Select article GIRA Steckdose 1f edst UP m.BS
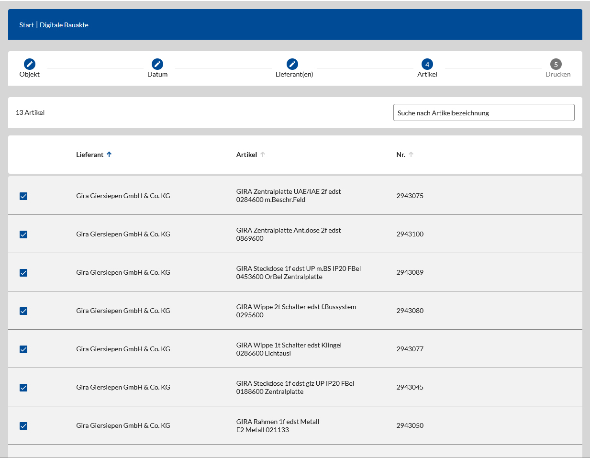 299,272
